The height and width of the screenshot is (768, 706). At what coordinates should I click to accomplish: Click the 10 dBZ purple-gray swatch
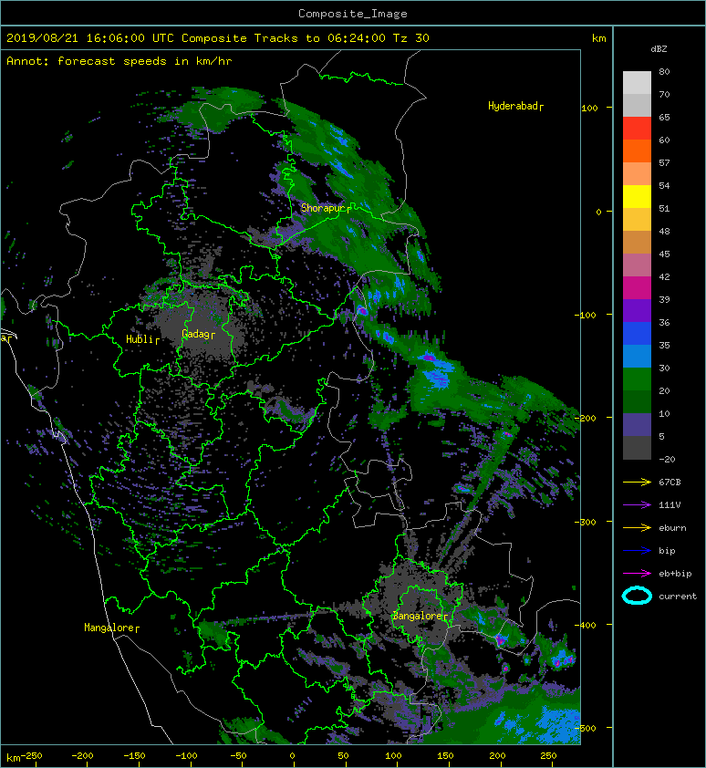pos(637,424)
